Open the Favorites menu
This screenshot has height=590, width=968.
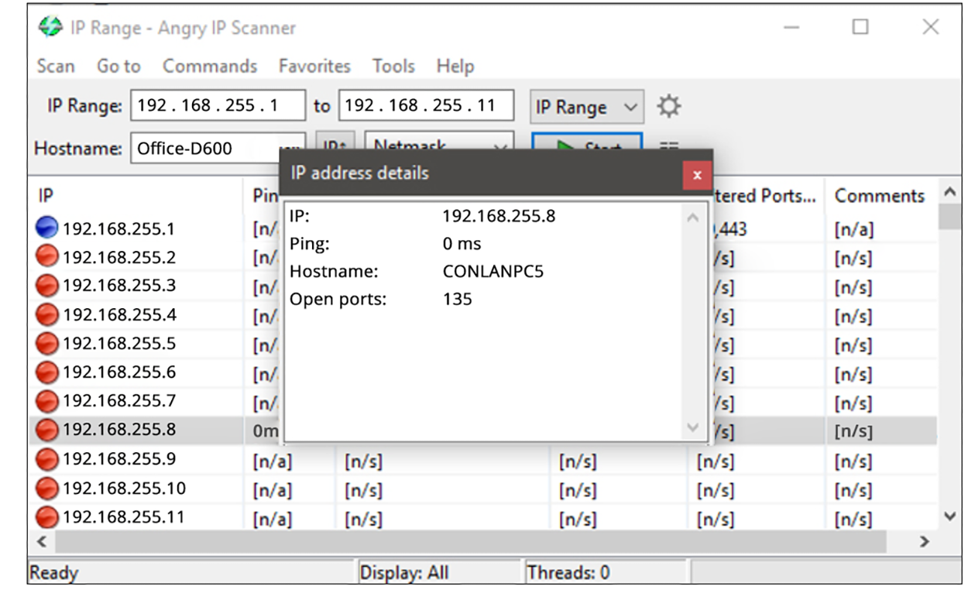click(x=314, y=67)
